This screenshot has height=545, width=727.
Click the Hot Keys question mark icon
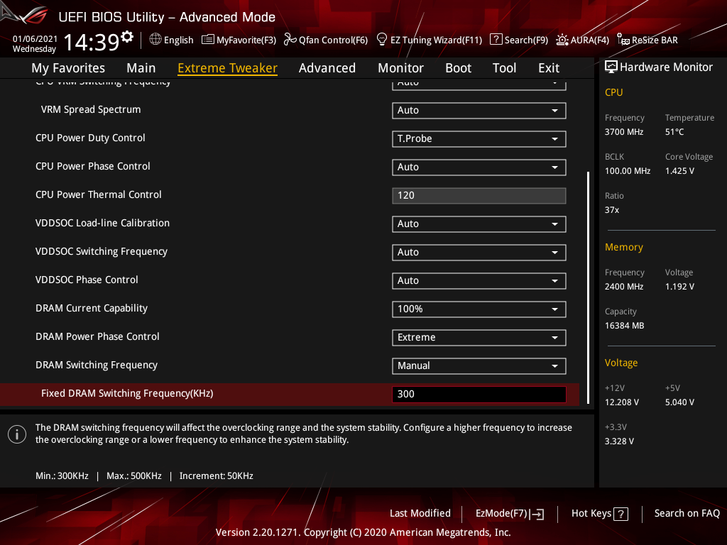[621, 514]
